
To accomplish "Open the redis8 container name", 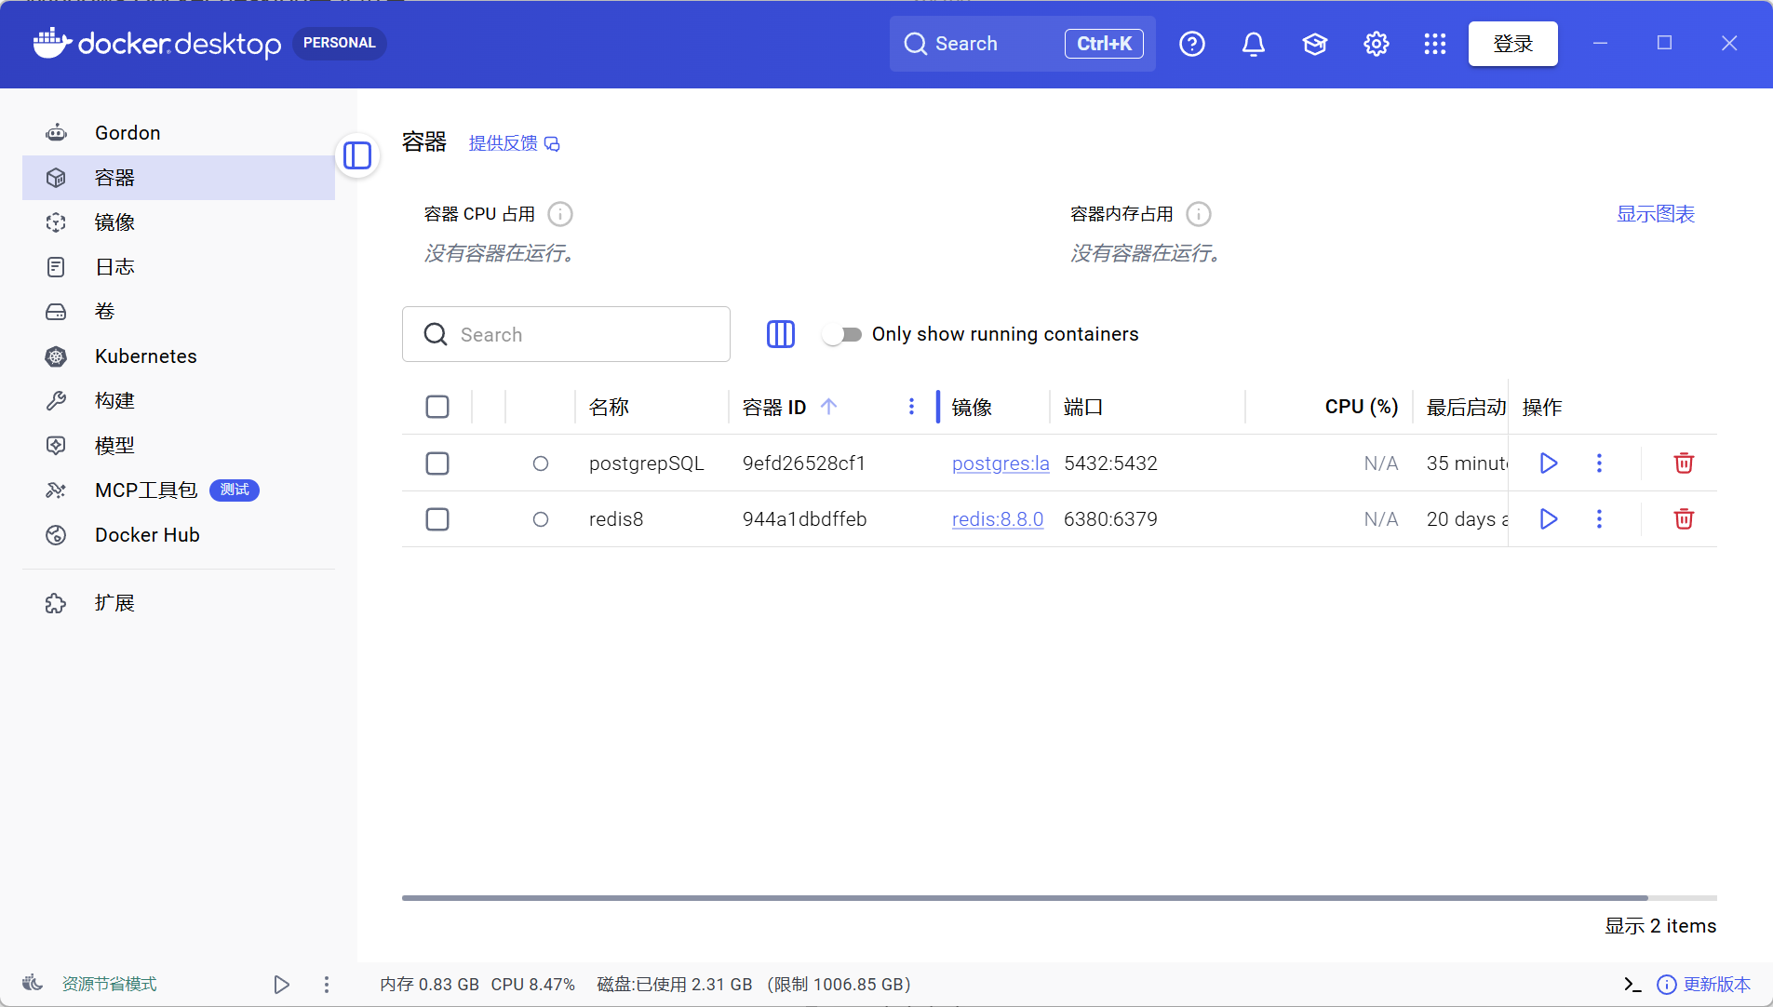I will coord(616,519).
